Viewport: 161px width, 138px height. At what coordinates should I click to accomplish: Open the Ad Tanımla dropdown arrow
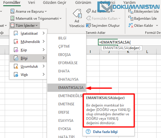click(114, 11)
